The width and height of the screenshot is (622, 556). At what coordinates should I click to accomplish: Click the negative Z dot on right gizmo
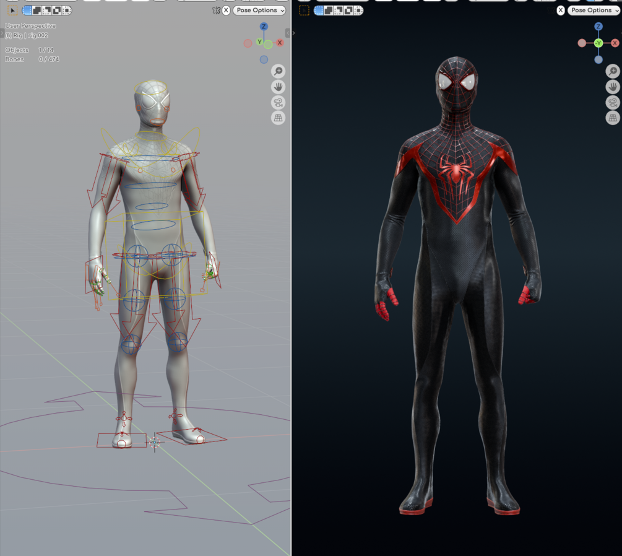point(598,59)
